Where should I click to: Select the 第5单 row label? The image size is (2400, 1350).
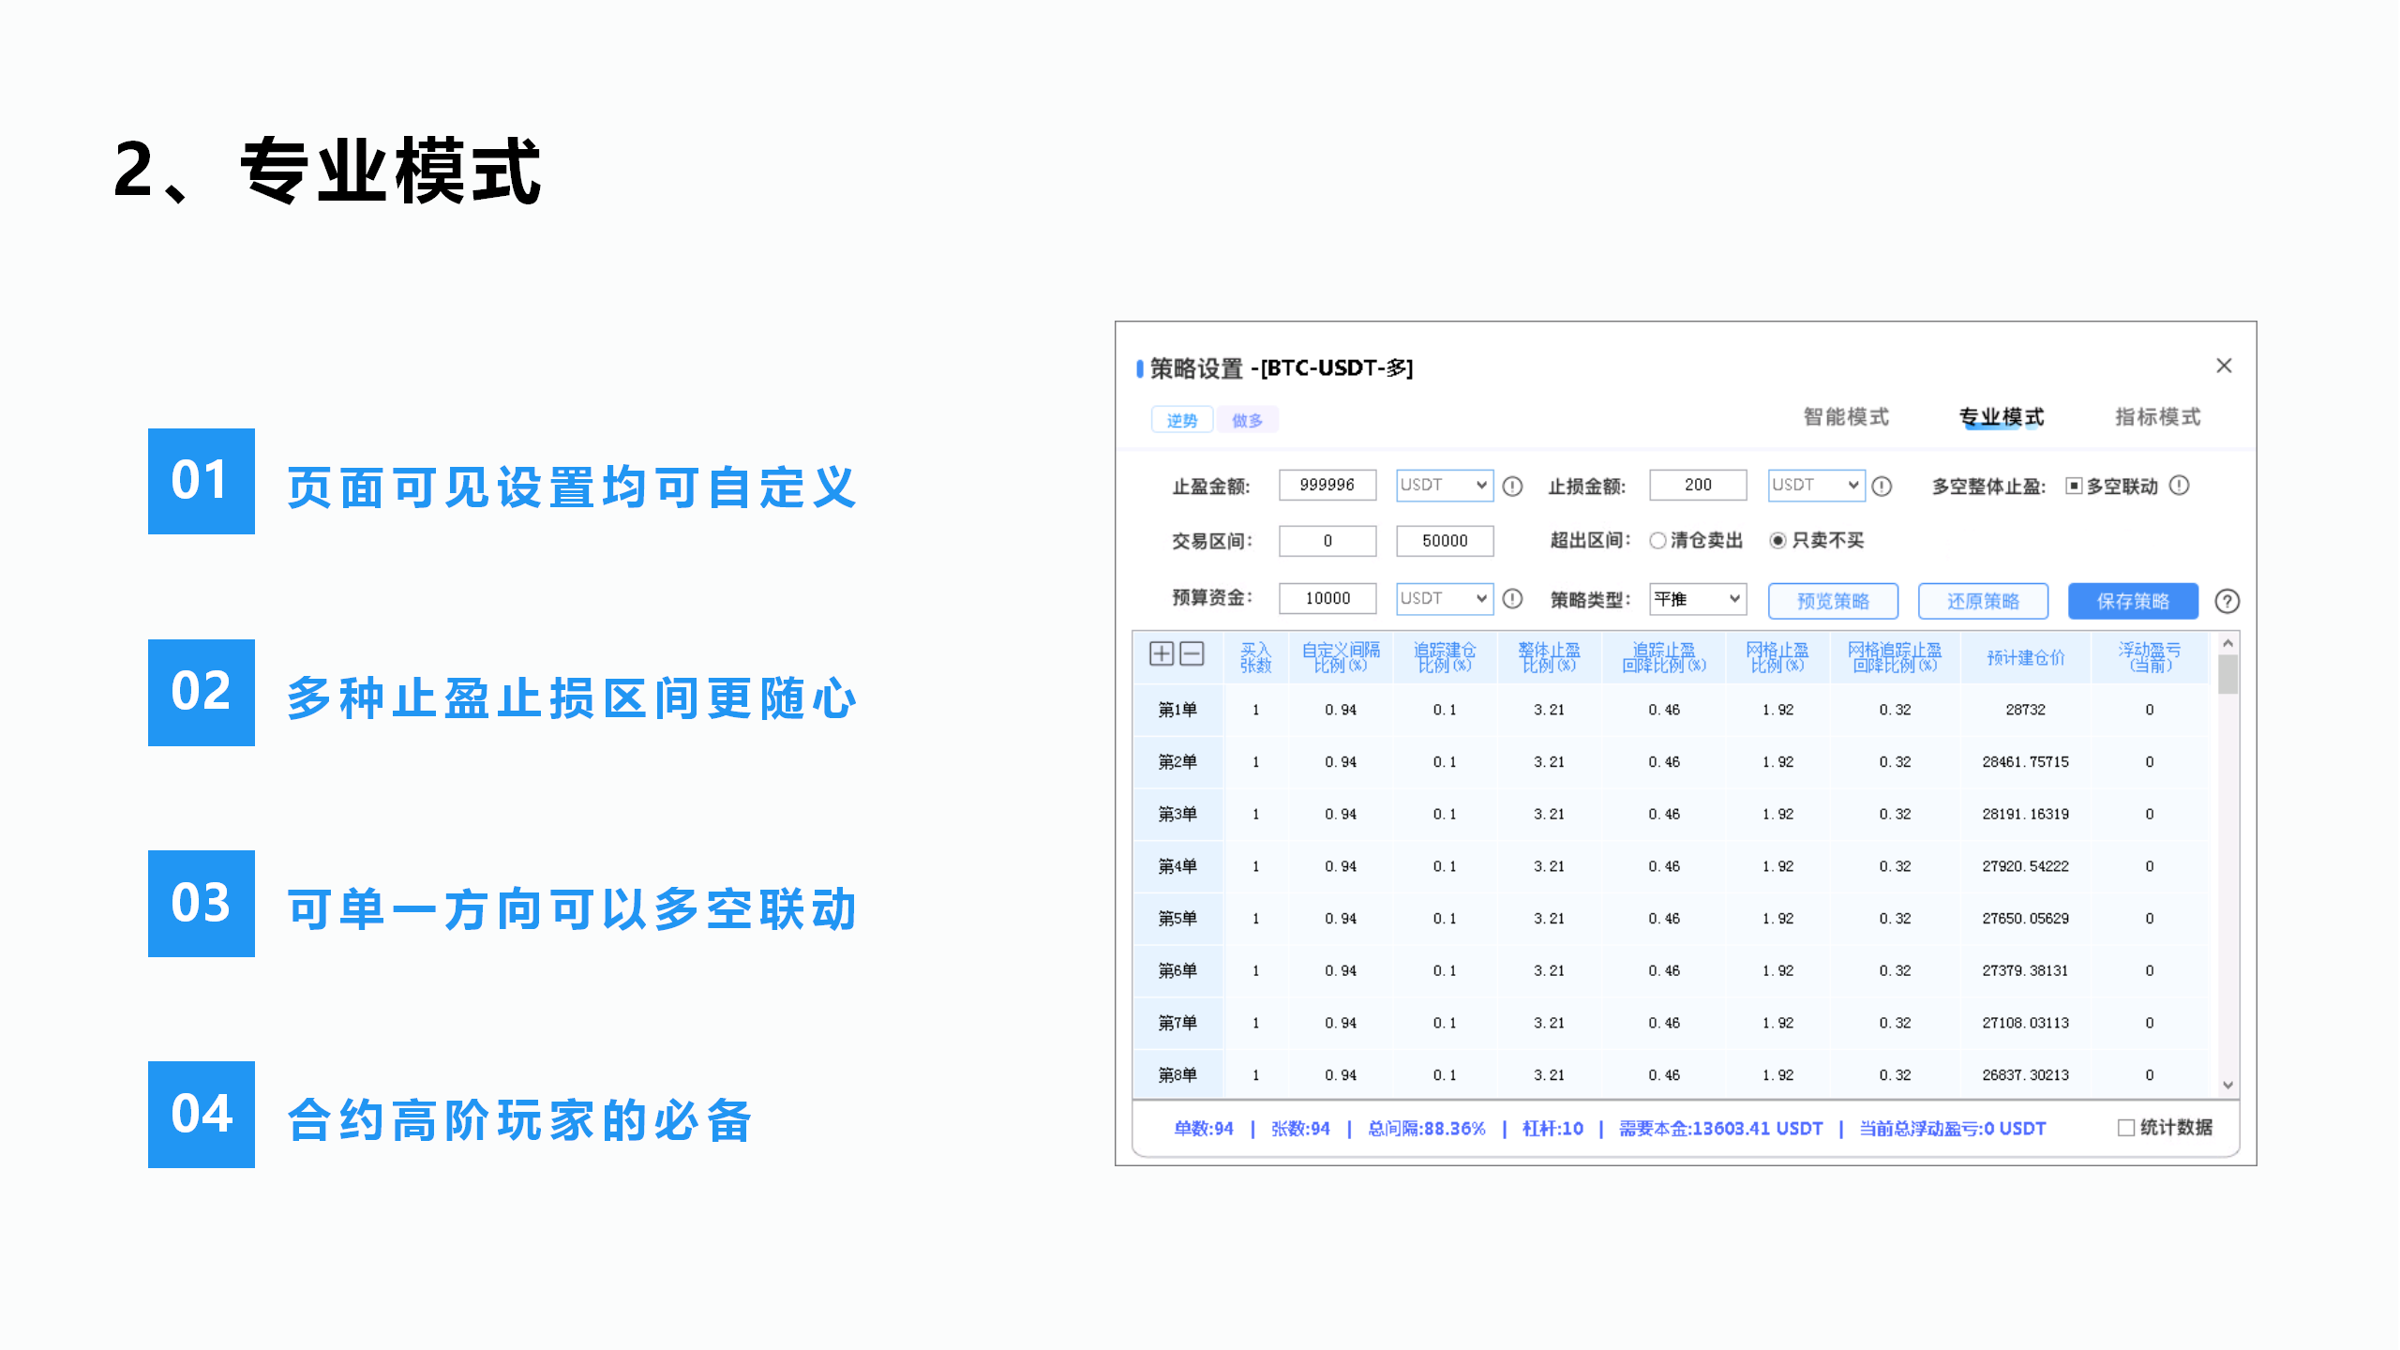pos(1177,919)
